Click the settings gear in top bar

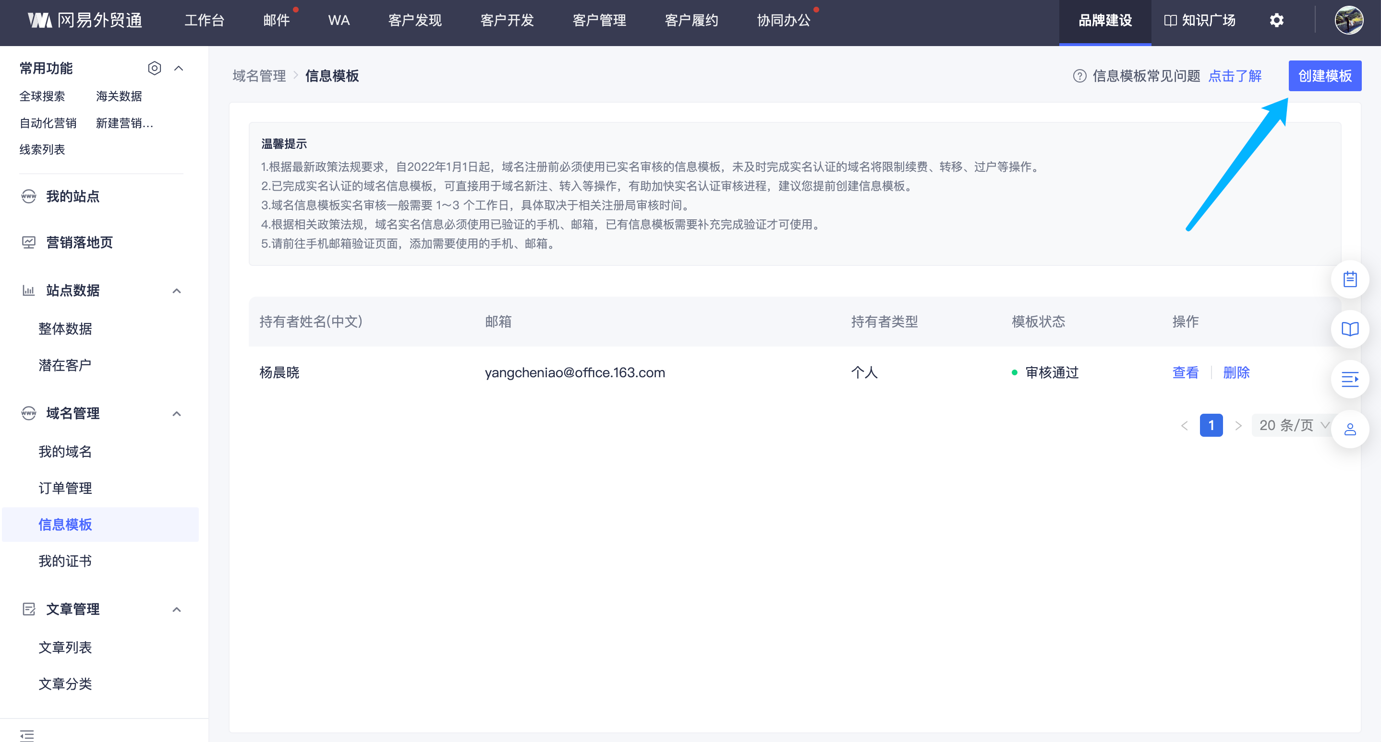point(1276,20)
